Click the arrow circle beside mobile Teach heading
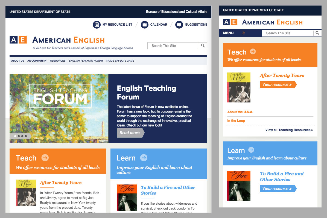327x218 pixels. click(x=253, y=51)
